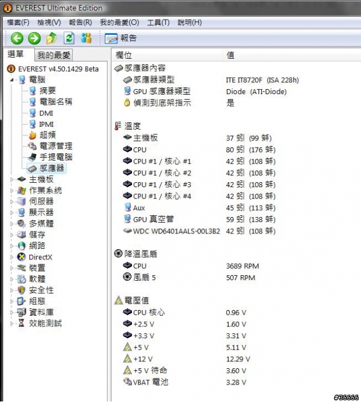361x402 pixels.
Task: Select IPMI in the tree
Action: point(46,125)
